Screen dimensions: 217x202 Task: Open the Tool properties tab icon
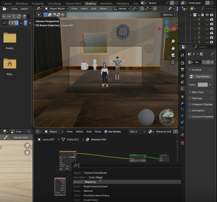pos(182,55)
